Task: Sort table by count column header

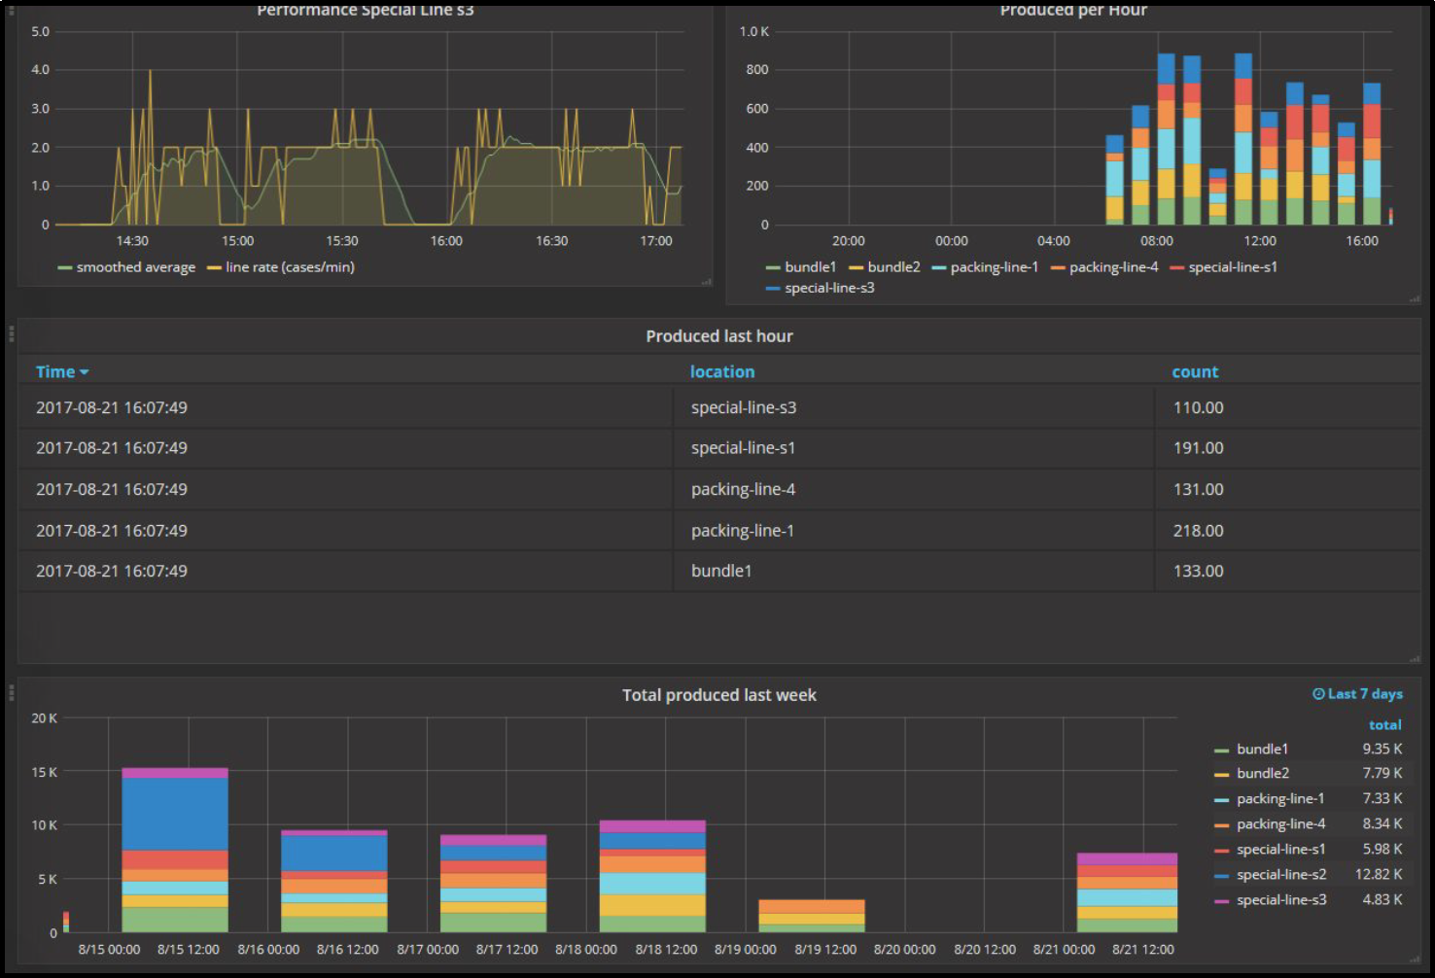Action: [1195, 372]
